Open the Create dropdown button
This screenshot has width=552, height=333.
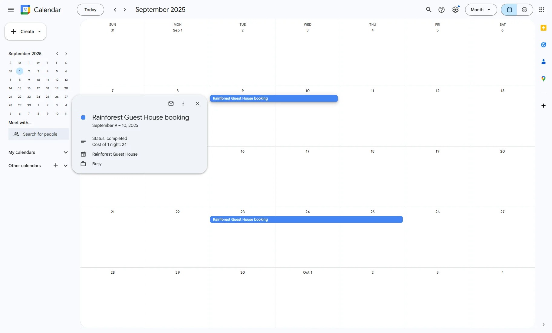pyautogui.click(x=25, y=31)
